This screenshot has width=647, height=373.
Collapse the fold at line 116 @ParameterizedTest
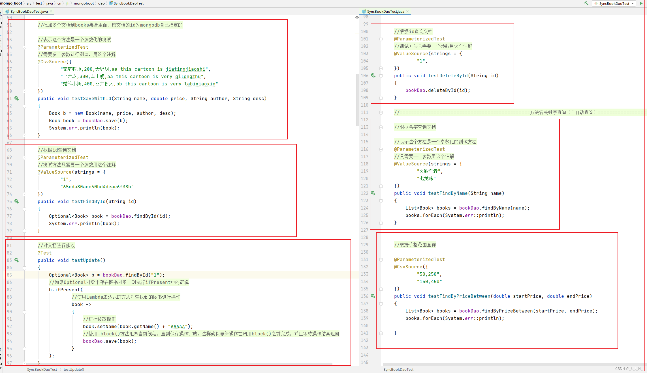click(x=381, y=149)
